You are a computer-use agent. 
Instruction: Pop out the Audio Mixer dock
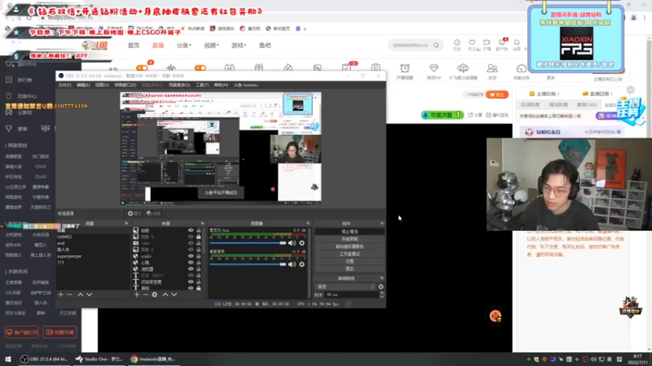[x=308, y=224]
